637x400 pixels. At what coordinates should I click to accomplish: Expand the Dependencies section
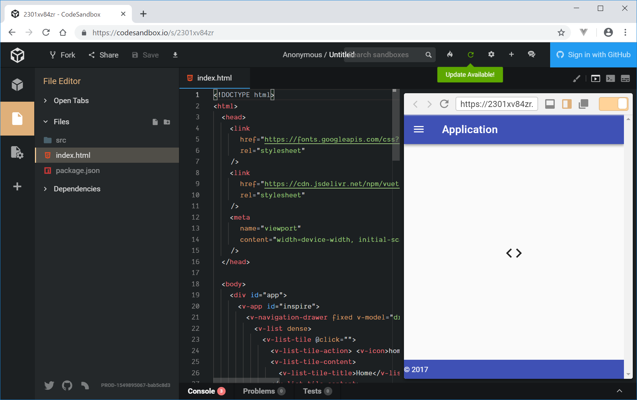point(77,189)
